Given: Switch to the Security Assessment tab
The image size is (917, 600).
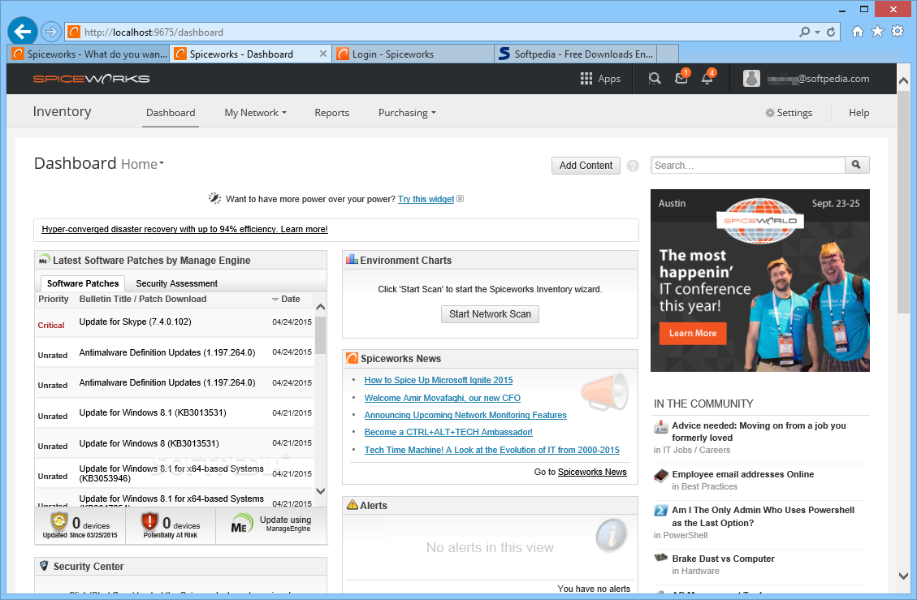Looking at the screenshot, I should click(x=176, y=283).
